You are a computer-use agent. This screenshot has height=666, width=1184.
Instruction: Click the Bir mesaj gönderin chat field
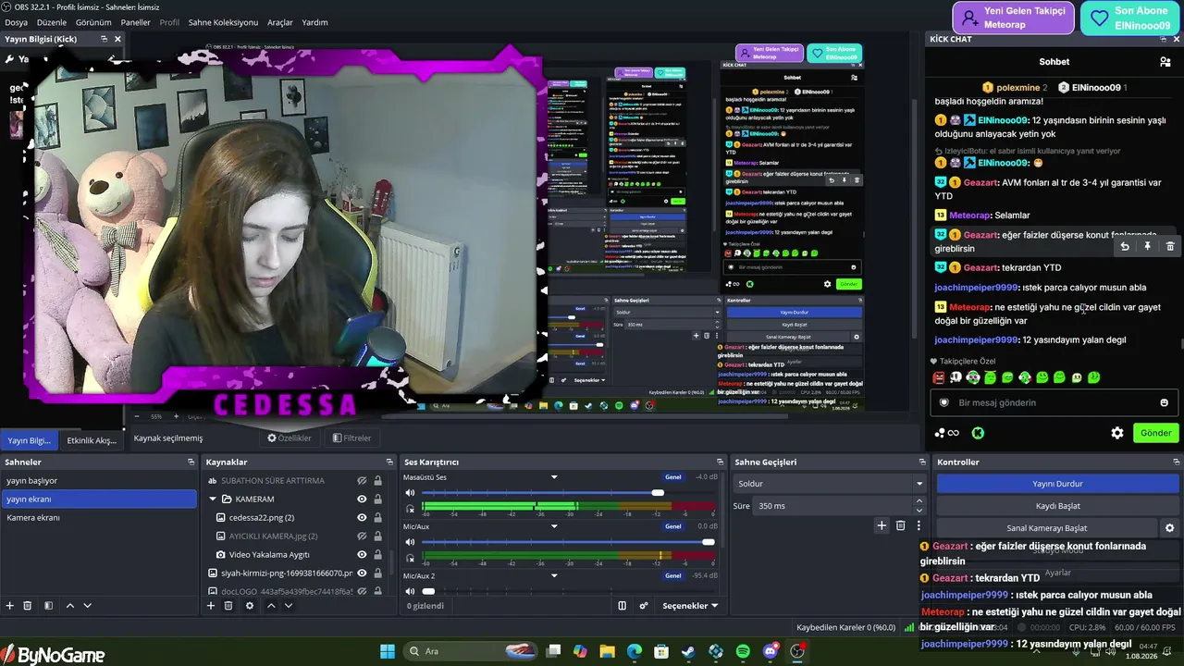point(1054,402)
